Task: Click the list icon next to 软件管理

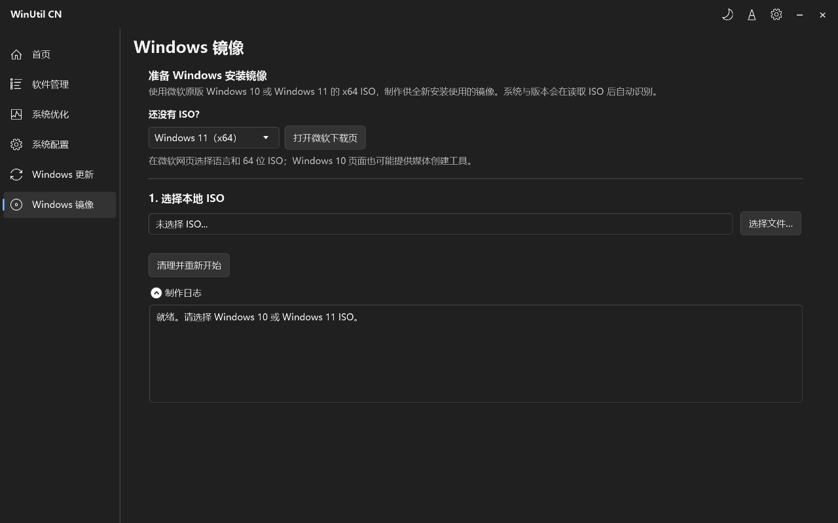Action: pos(16,84)
